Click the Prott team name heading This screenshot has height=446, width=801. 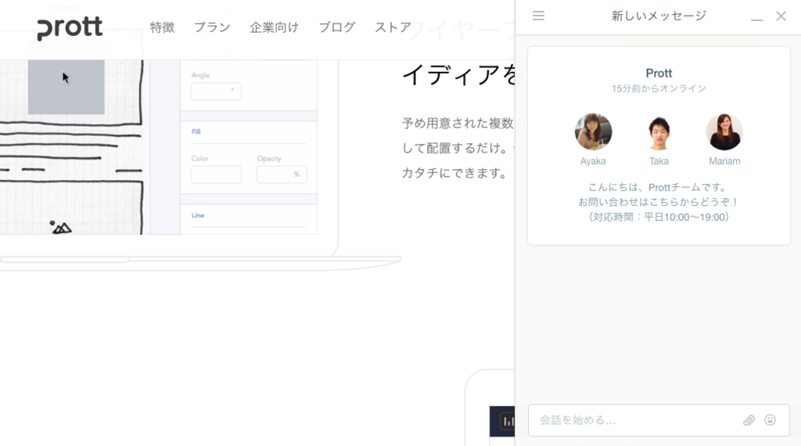[659, 74]
